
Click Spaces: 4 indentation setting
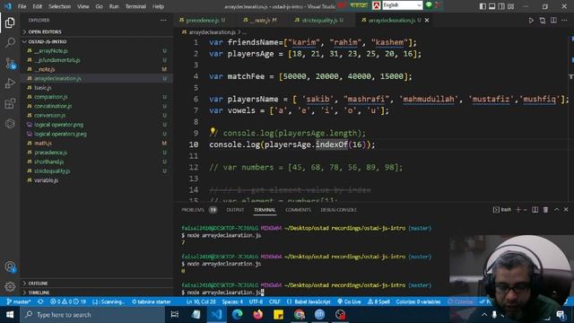point(232,301)
